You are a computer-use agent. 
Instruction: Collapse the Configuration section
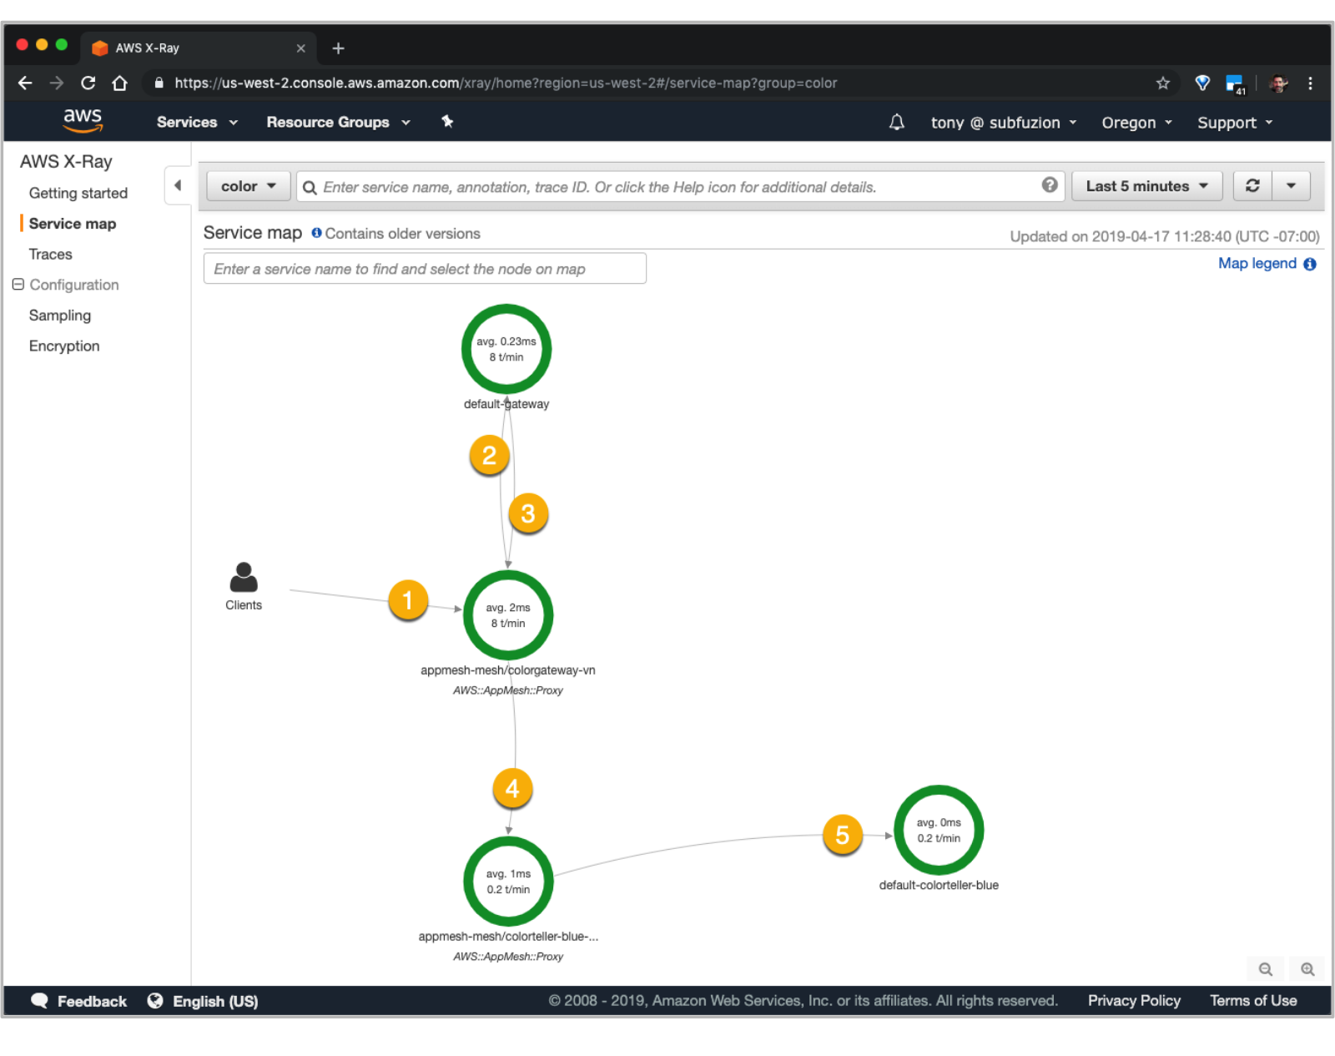coord(18,285)
